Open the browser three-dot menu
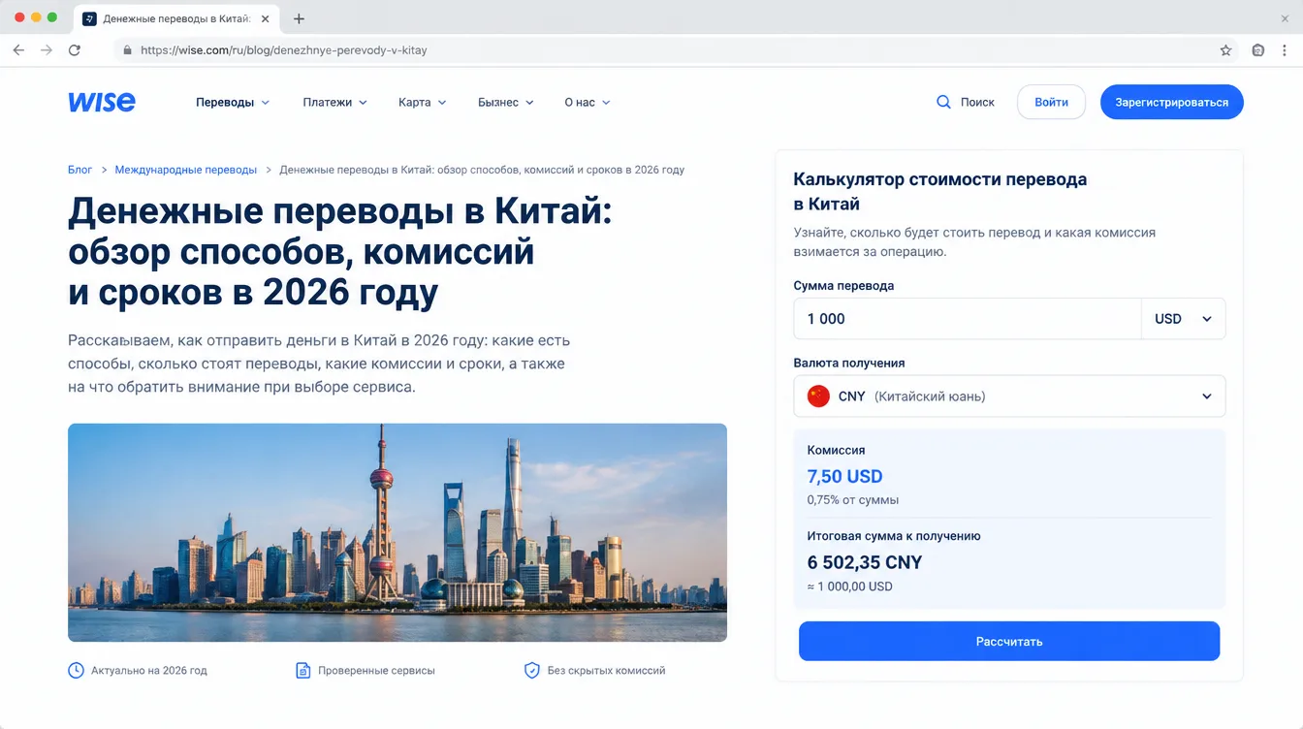 click(x=1286, y=49)
